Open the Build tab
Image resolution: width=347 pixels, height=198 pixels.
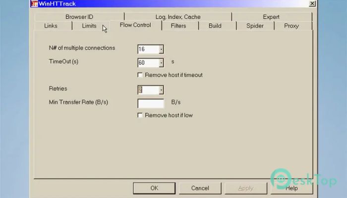(x=215, y=26)
